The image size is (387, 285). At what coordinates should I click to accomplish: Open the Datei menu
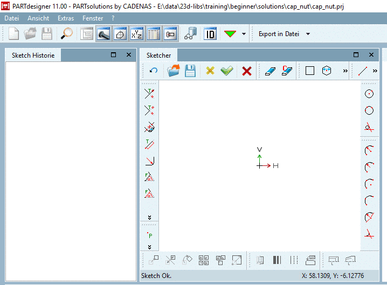[x=12, y=18]
